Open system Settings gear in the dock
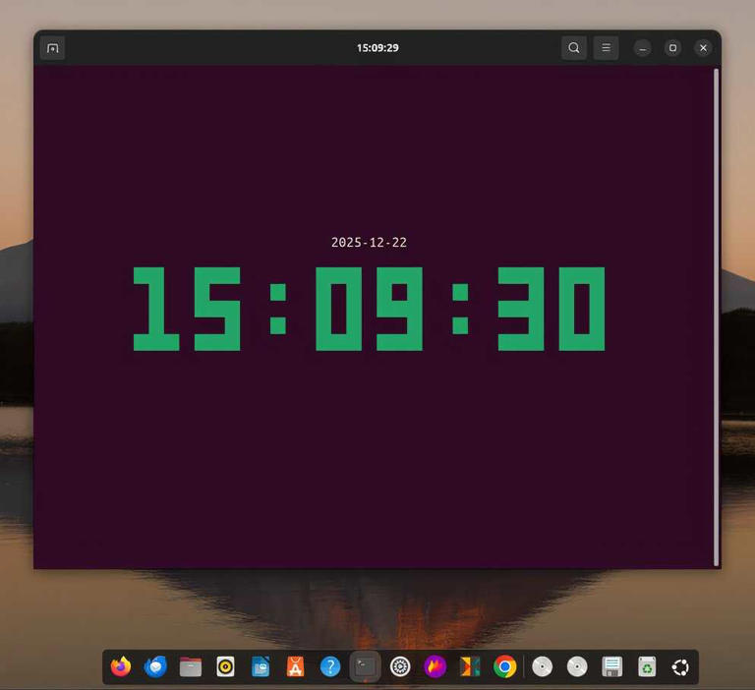The width and height of the screenshot is (755, 690). click(400, 666)
